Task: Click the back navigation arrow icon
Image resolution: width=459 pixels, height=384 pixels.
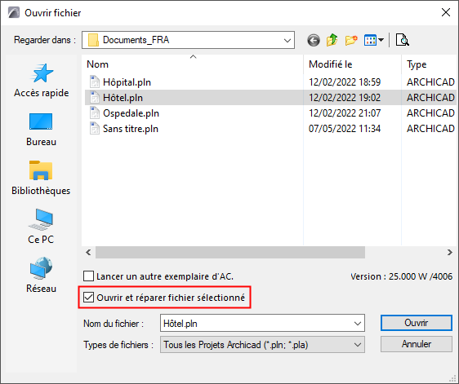Action: (x=314, y=40)
